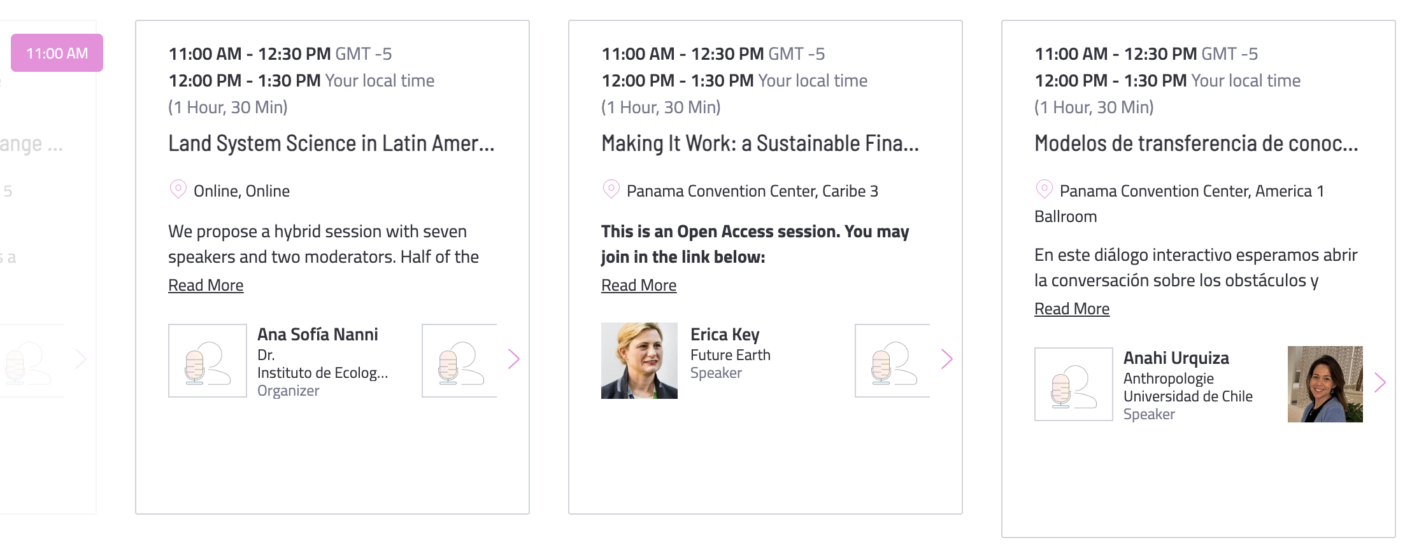Click location pin beside Caribe 3 venue
Screen dimensions: 1419x556
point(611,190)
